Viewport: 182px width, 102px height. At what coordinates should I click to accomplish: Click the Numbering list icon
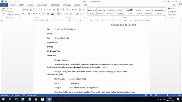63,10
